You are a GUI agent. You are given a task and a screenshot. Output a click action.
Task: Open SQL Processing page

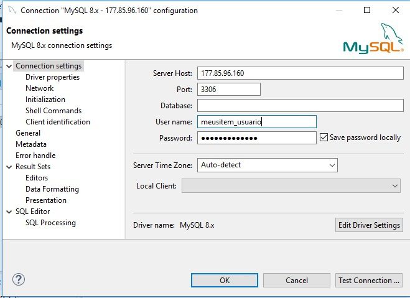pyautogui.click(x=51, y=223)
